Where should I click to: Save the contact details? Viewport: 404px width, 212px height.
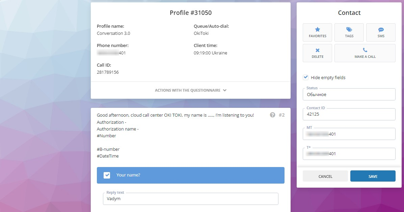click(x=373, y=176)
